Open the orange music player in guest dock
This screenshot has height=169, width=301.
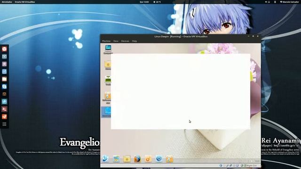[148, 159]
